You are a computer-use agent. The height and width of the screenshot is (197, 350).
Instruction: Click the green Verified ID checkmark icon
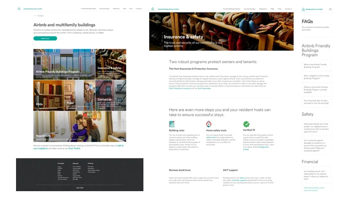pyautogui.click(x=246, y=124)
